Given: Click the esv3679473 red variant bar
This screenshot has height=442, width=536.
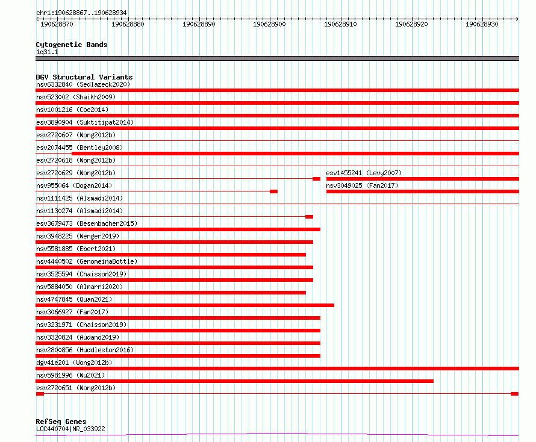Looking at the screenshot, I should [x=178, y=229].
